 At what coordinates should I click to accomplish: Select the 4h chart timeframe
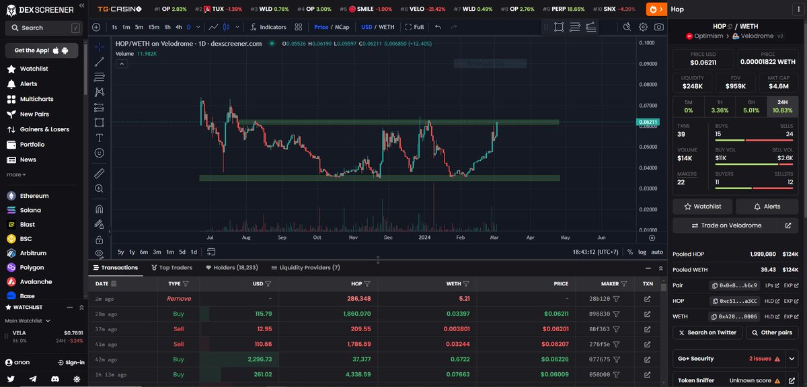click(x=178, y=27)
